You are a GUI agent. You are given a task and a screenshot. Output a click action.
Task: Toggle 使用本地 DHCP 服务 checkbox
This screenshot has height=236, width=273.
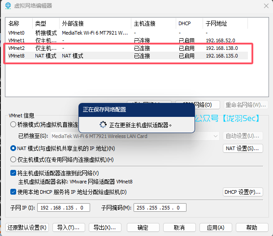click(x=13, y=192)
